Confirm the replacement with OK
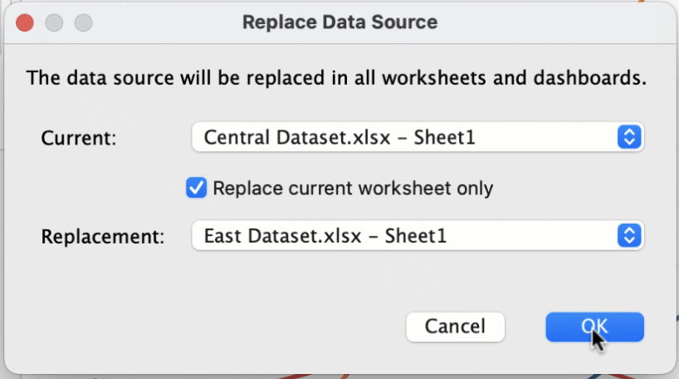 click(594, 327)
